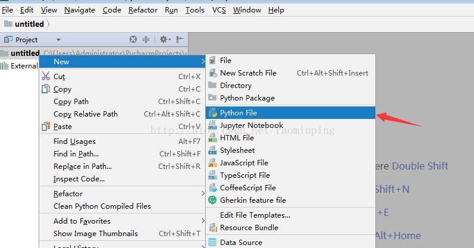
Task: Click the untitled breadcrumb in navigation bar
Action: click(29, 24)
